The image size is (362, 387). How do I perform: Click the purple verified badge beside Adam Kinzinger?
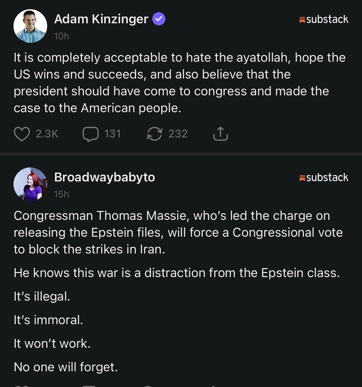point(159,19)
